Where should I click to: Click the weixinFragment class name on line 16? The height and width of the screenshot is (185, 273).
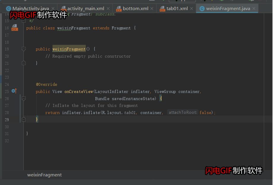coord(74,28)
